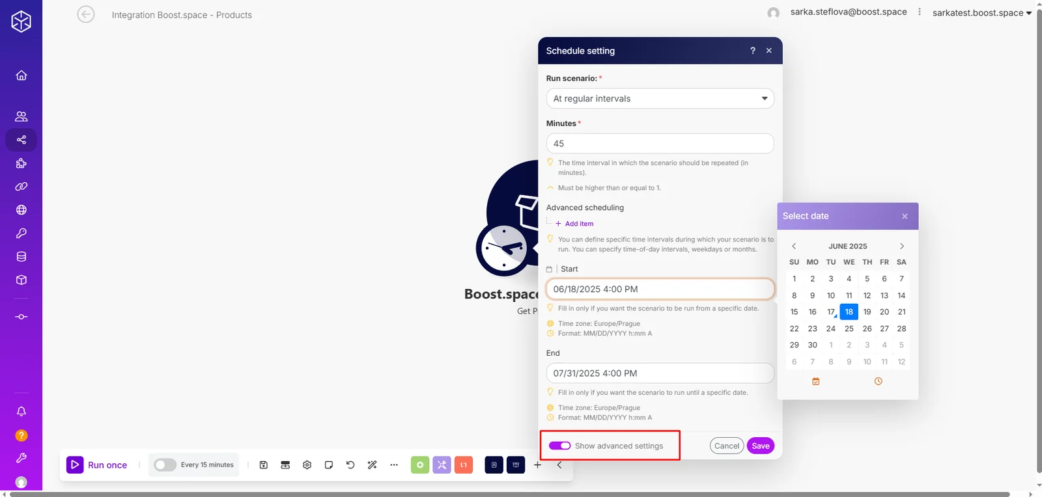Image resolution: width=1042 pixels, height=497 pixels.
Task: Open the webhooks globe icon in sidebar
Action: (x=21, y=210)
